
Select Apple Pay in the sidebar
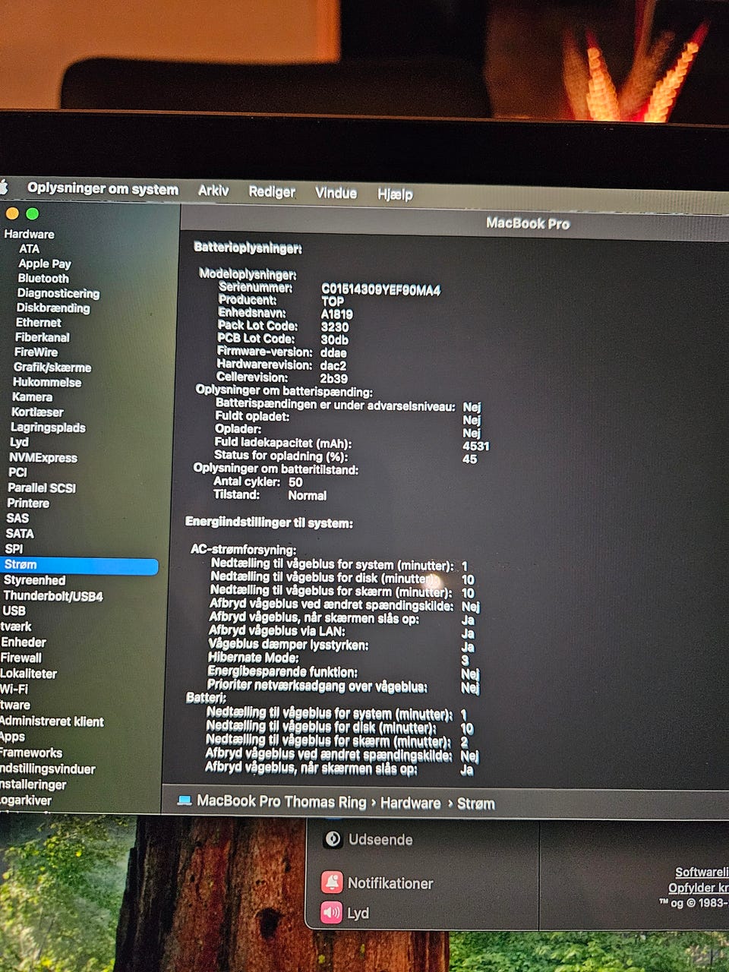[x=45, y=264]
